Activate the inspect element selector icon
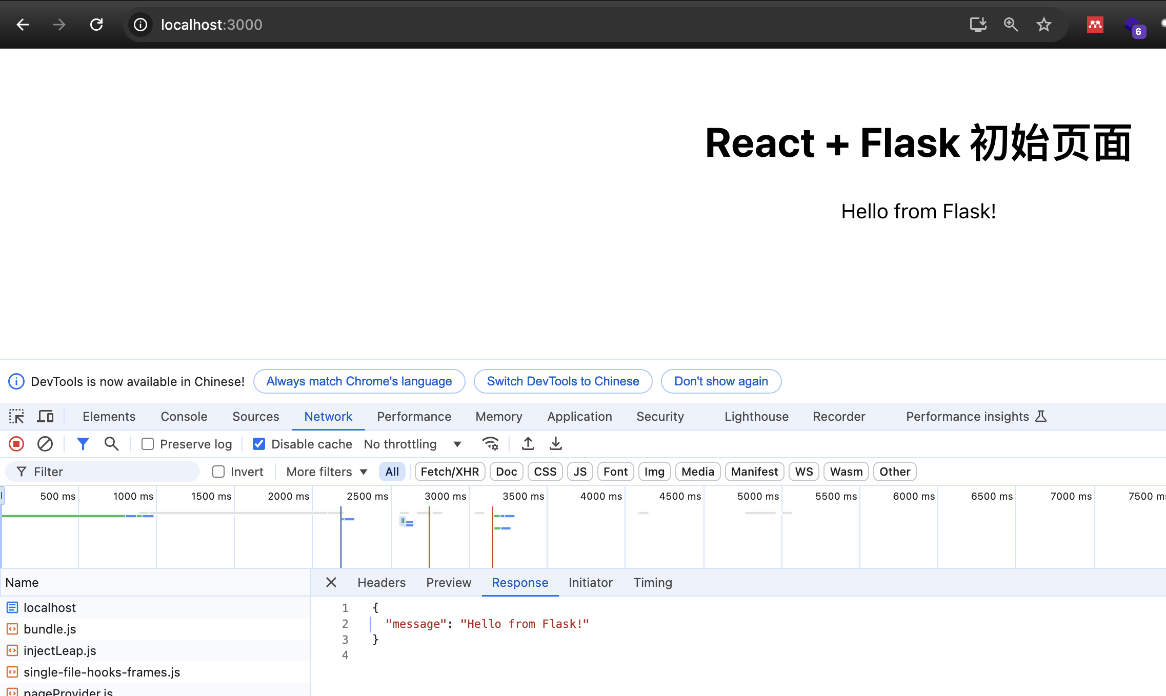 16,416
